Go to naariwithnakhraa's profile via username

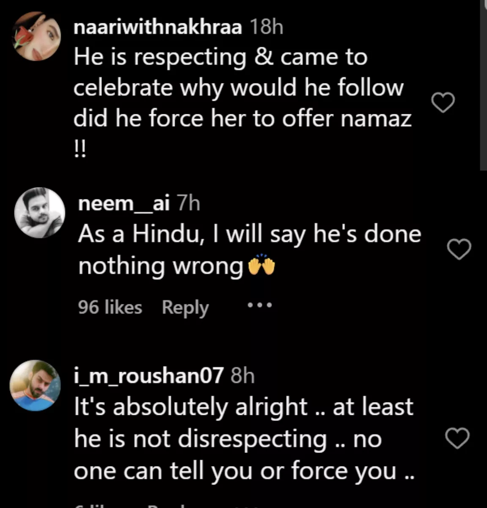(x=158, y=28)
